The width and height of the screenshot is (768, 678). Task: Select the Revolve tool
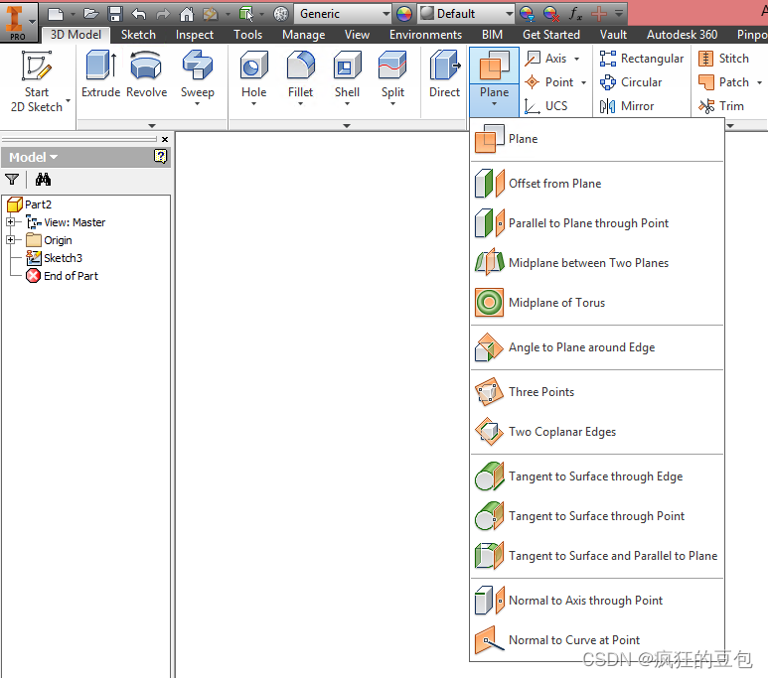(x=146, y=68)
